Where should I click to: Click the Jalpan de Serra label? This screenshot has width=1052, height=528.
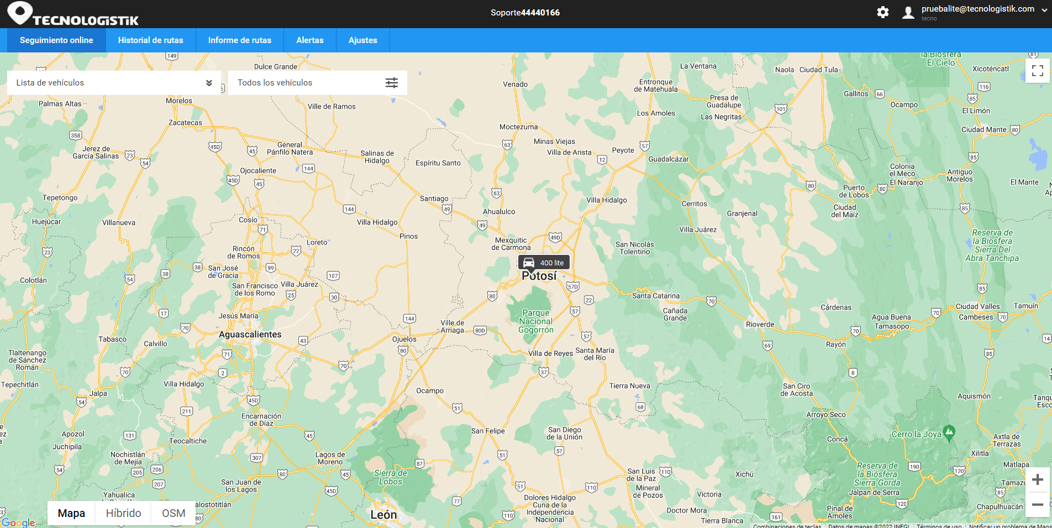tap(874, 493)
